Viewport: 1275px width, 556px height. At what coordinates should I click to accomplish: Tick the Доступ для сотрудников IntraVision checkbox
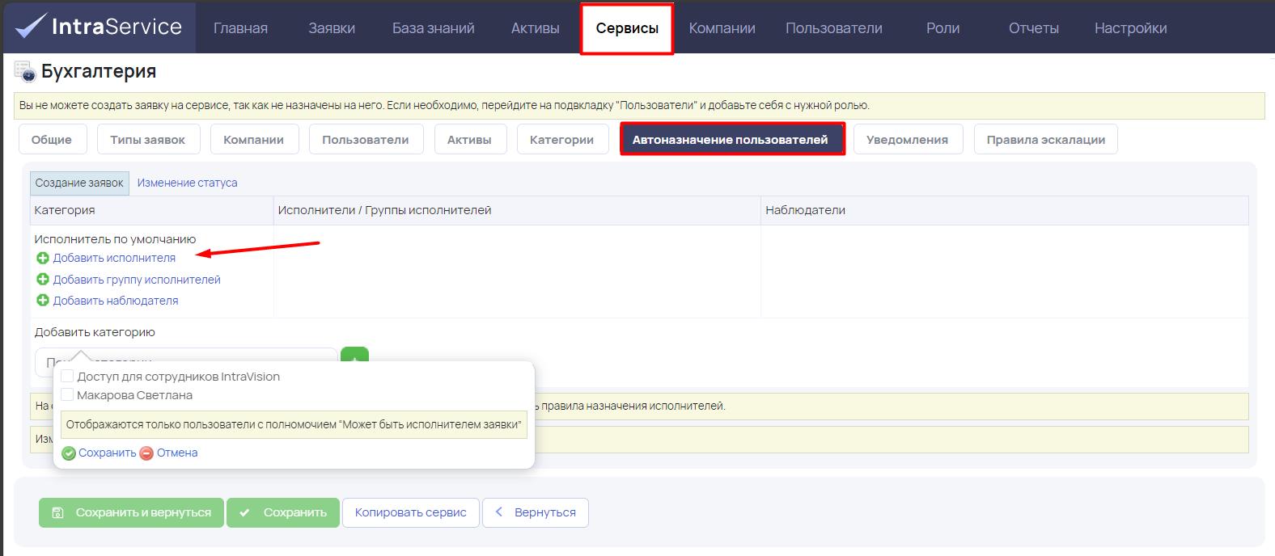point(68,376)
